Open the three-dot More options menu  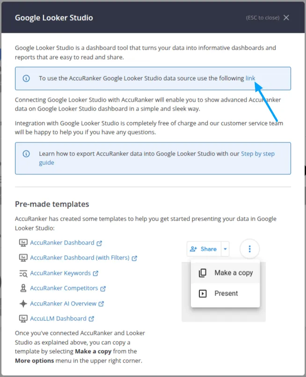pyautogui.click(x=249, y=249)
